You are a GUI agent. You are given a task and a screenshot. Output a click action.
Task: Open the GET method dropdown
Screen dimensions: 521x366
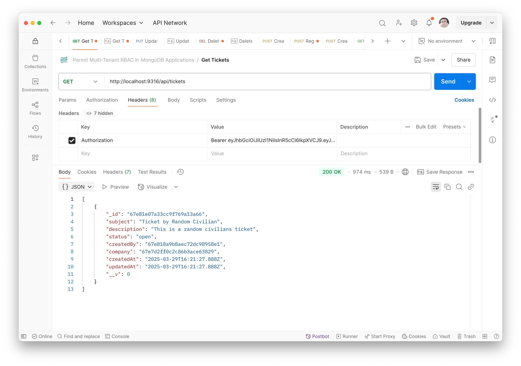click(x=80, y=81)
